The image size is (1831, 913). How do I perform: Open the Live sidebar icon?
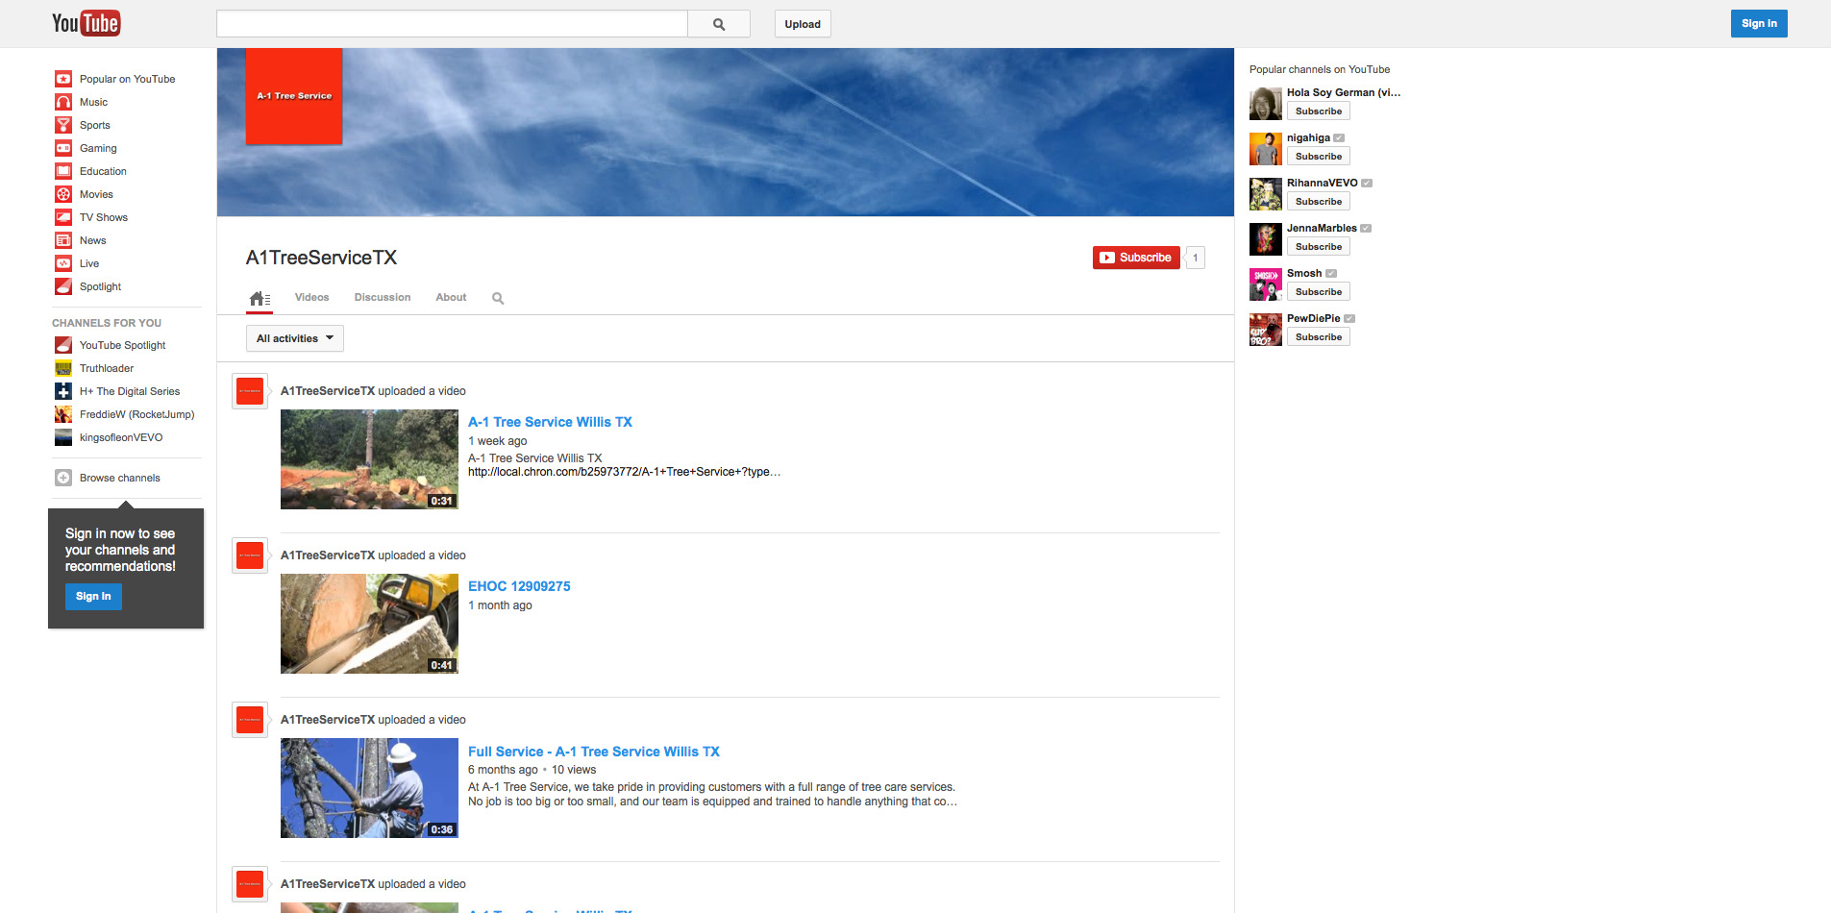[63, 263]
